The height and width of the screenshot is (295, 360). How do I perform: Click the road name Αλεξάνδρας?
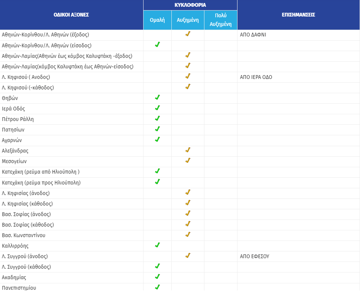15,151
